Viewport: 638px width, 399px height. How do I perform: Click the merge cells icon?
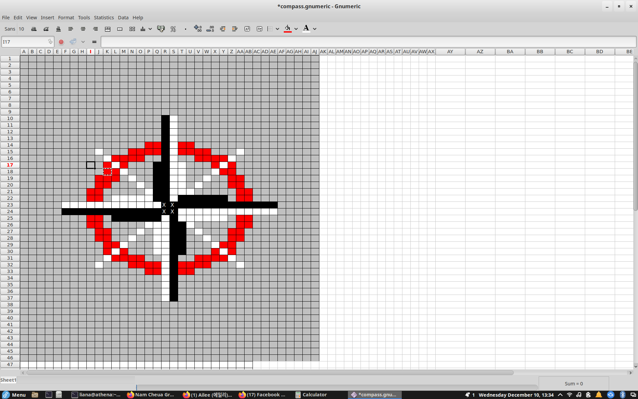tap(120, 29)
